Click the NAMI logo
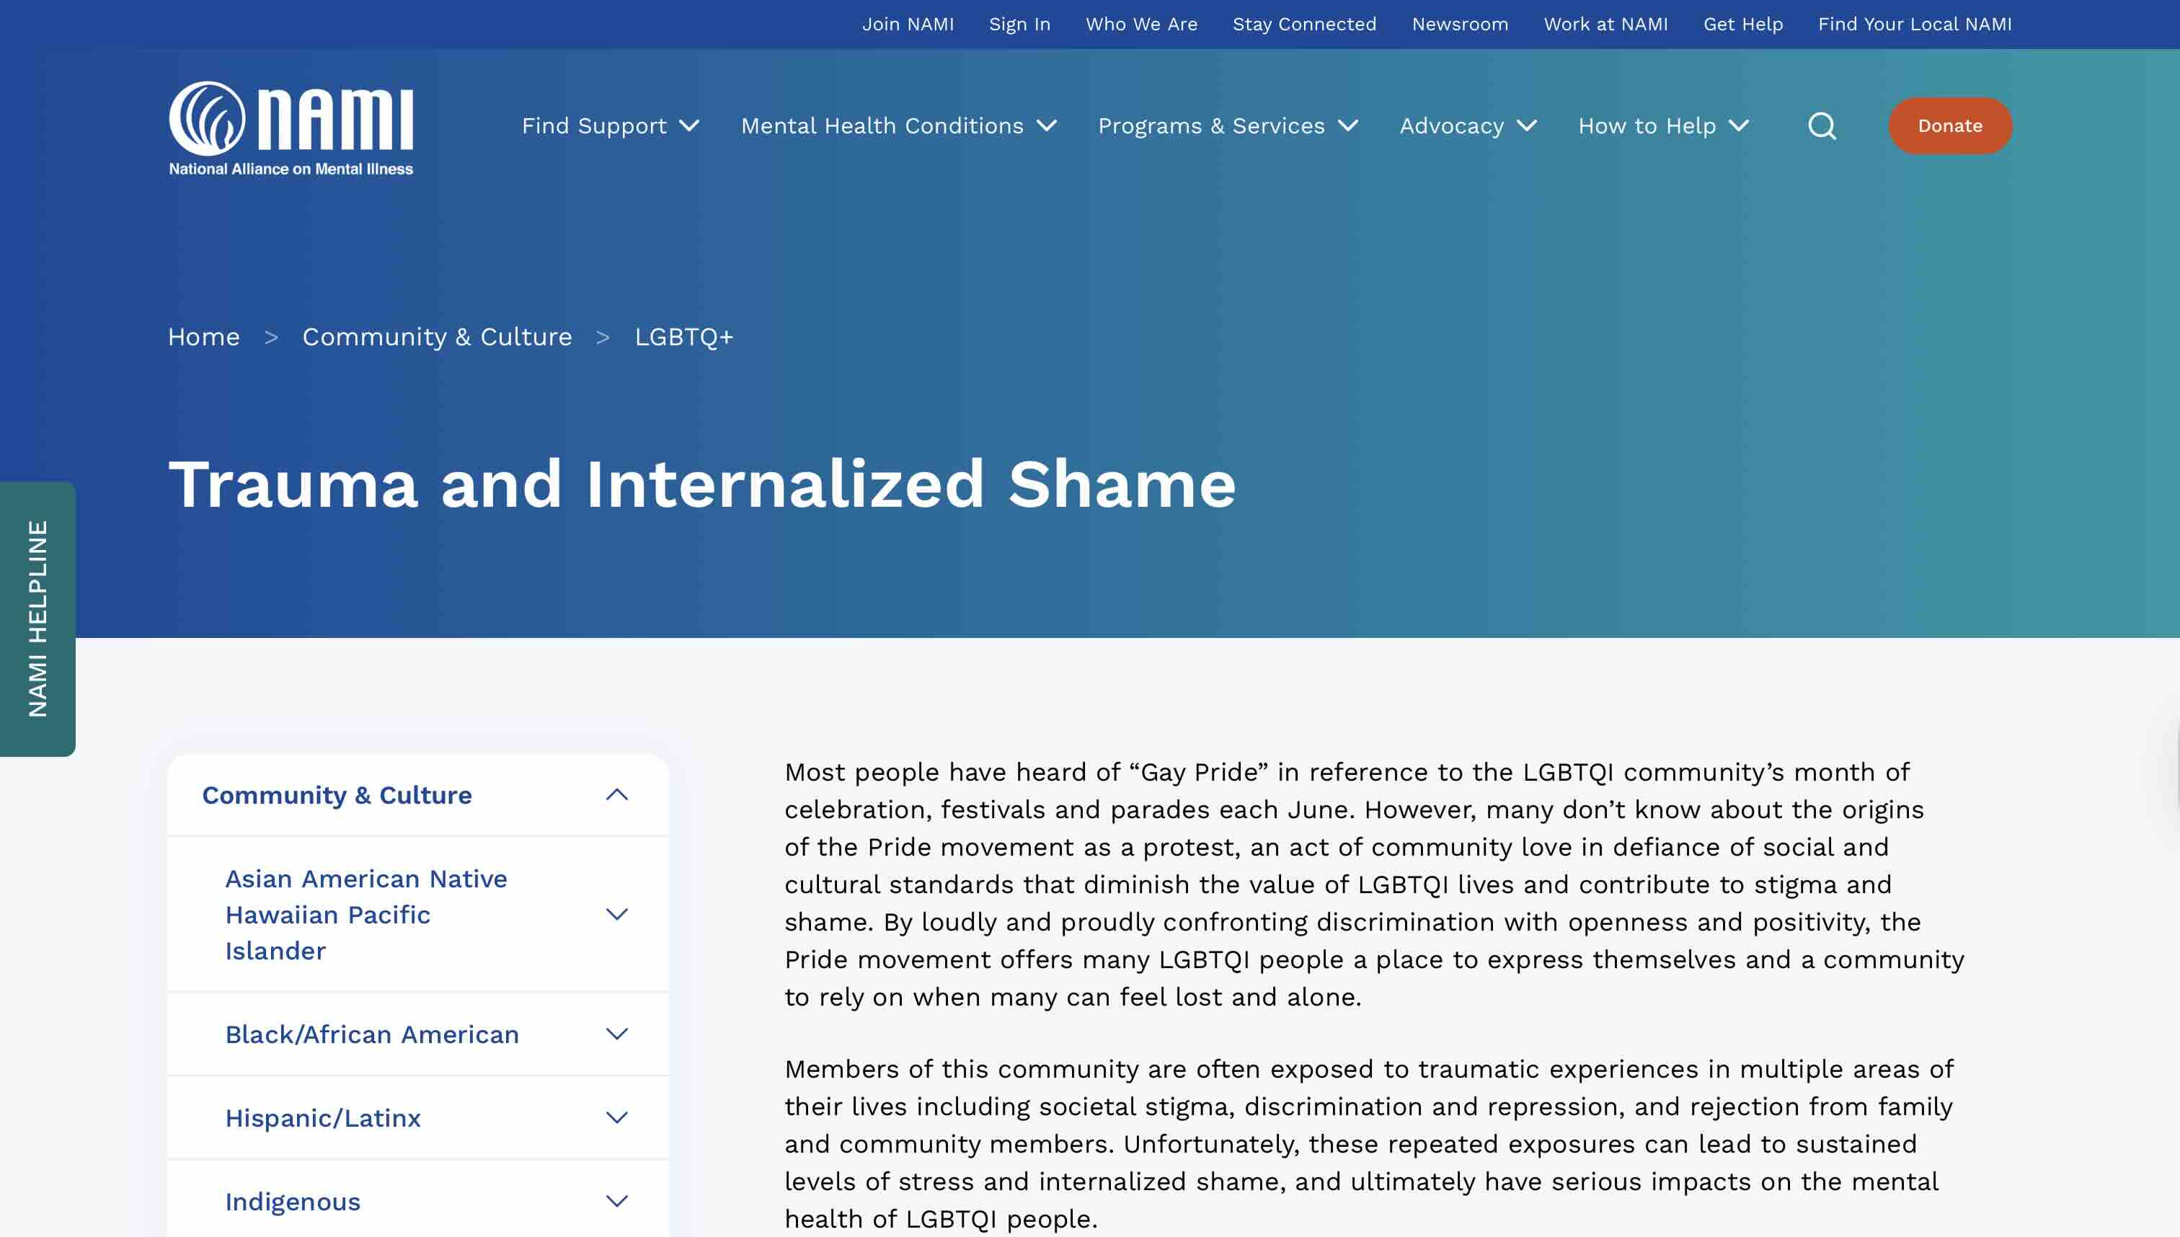 click(291, 128)
